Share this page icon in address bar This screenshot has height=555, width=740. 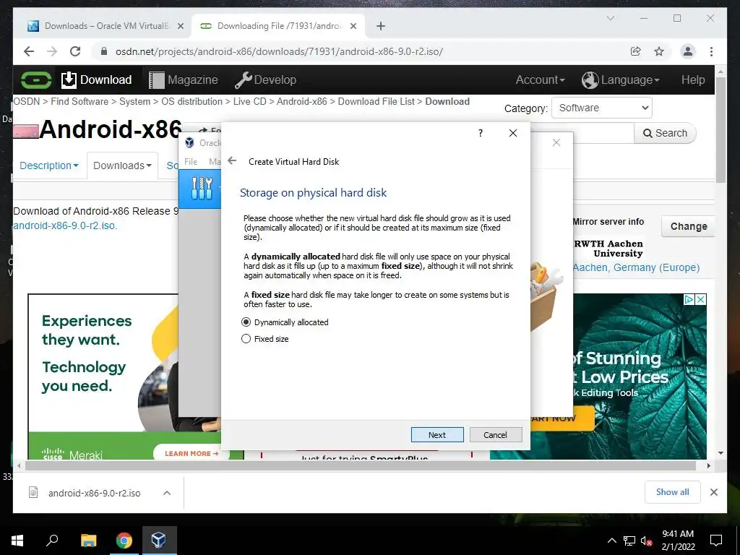[636, 51]
